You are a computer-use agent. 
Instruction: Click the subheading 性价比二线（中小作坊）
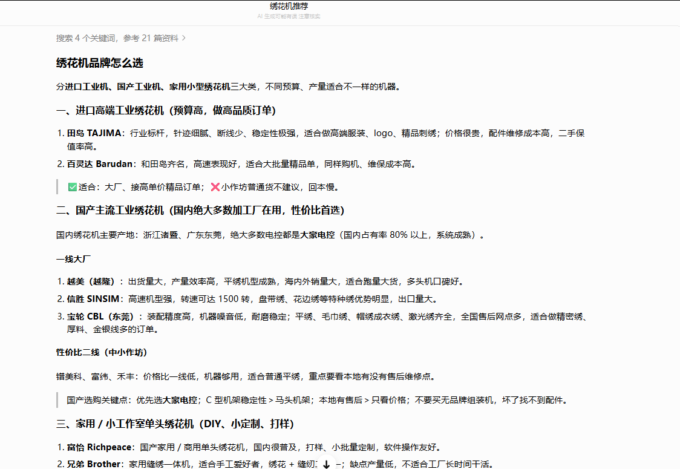102,352
